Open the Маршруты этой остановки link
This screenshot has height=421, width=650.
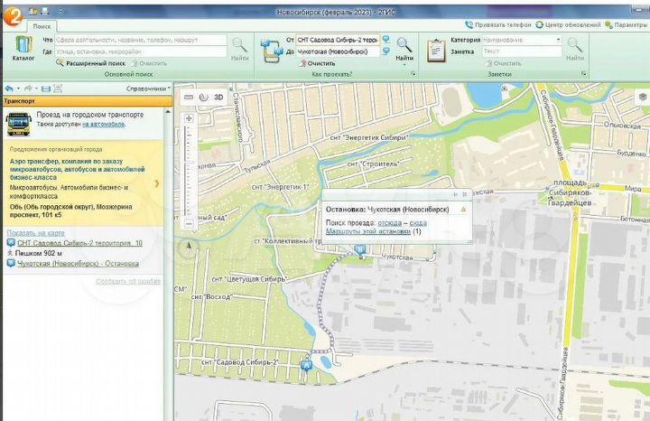click(x=368, y=231)
